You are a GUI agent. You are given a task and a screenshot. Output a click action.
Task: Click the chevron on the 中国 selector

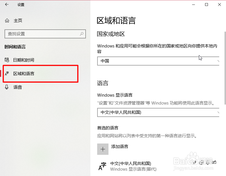tap(218, 61)
